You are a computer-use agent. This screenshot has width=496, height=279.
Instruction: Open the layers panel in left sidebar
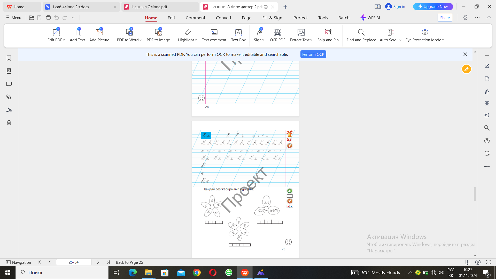click(9, 123)
